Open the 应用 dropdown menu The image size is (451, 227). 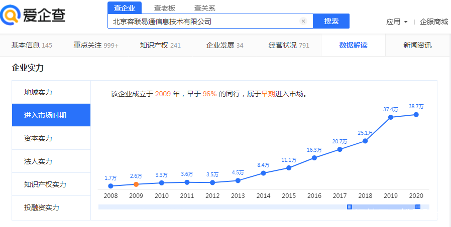point(396,22)
